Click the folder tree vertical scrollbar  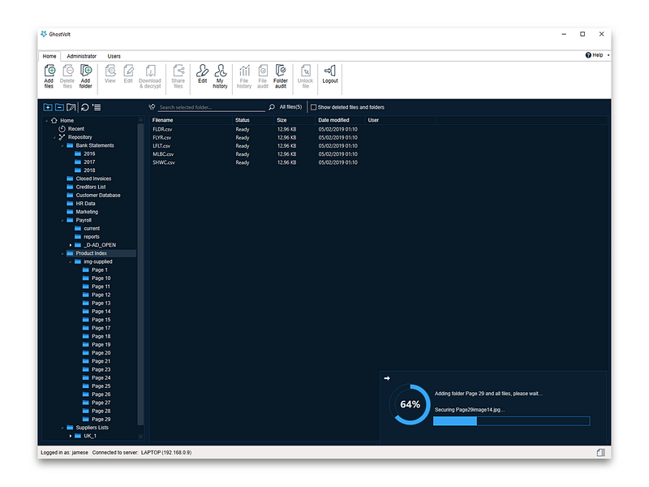[x=140, y=274]
